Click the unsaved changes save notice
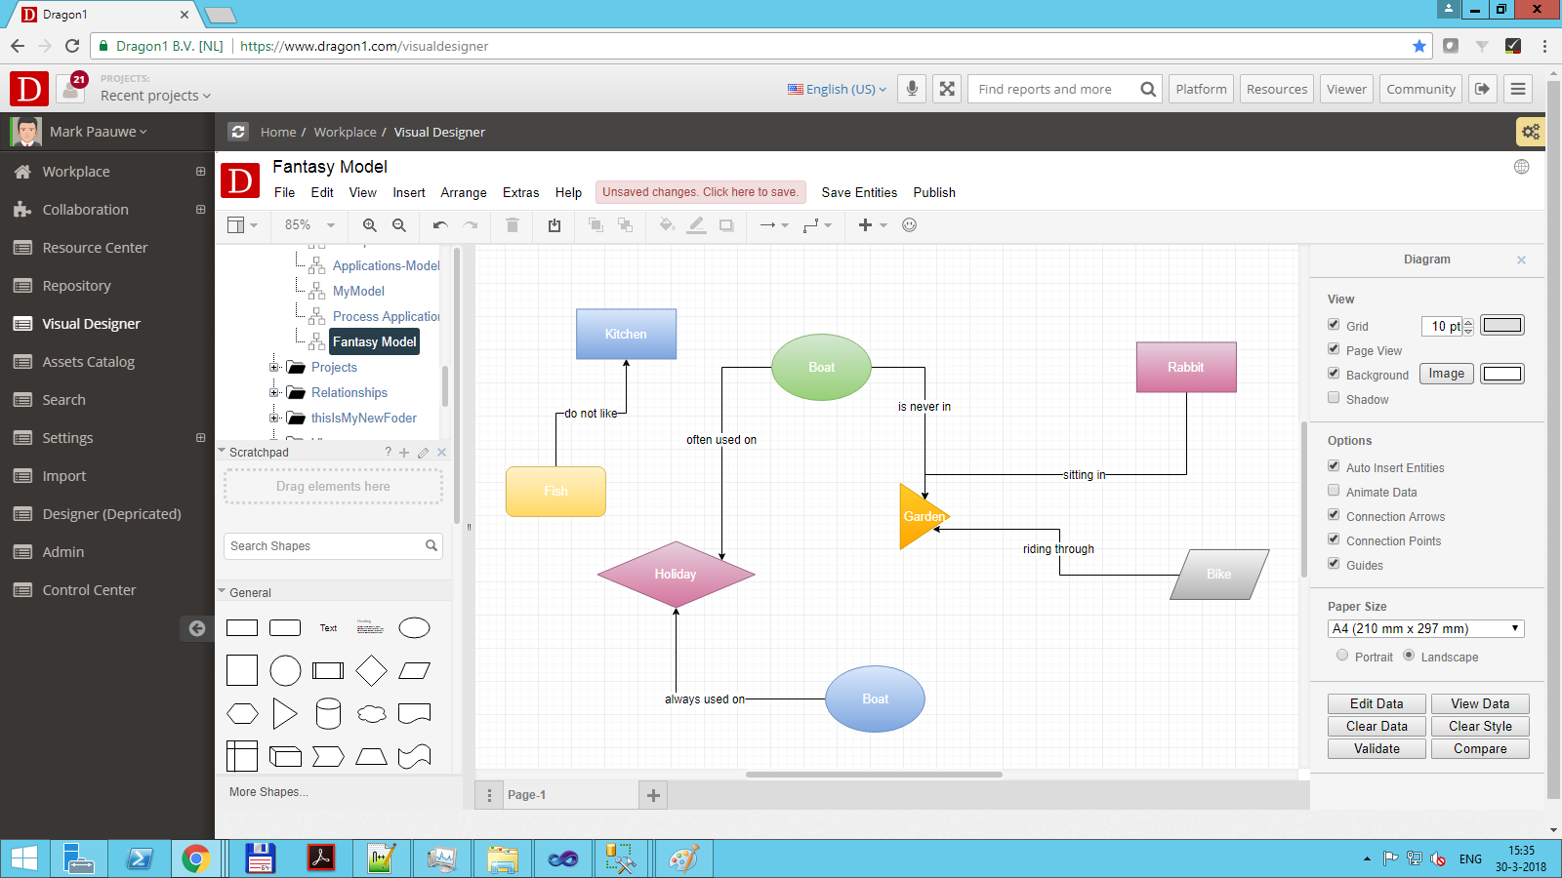Viewport: 1562px width, 878px height. [700, 192]
